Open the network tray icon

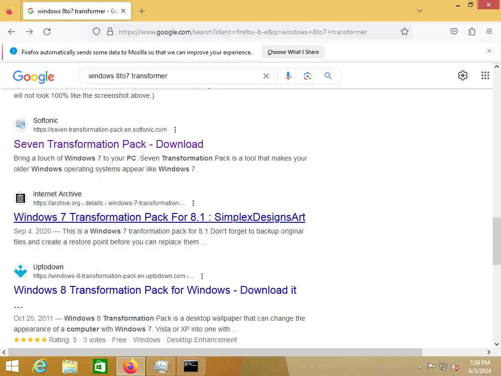(x=443, y=366)
